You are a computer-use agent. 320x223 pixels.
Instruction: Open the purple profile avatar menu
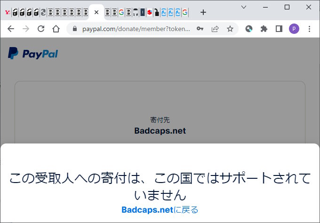coord(294,29)
